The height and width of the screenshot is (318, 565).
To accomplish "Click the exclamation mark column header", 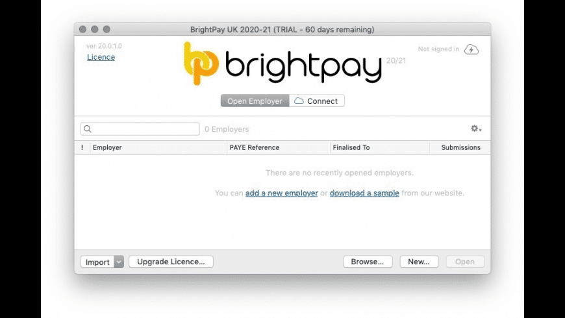I will click(x=82, y=148).
